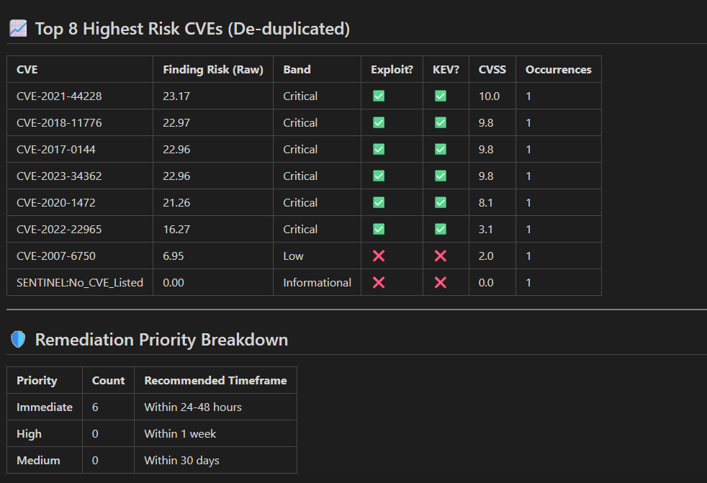Viewport: 707px width, 483px height.
Task: Select the Critical band cell for CVE-2020-1472
Action: (300, 202)
